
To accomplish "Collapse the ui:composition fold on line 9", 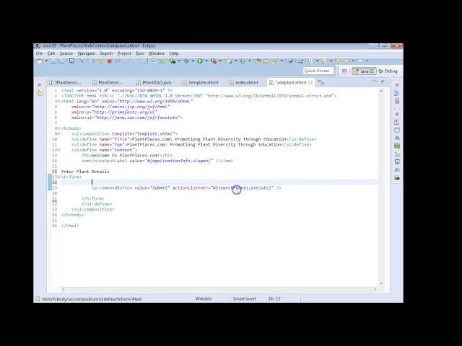I will [x=58, y=133].
